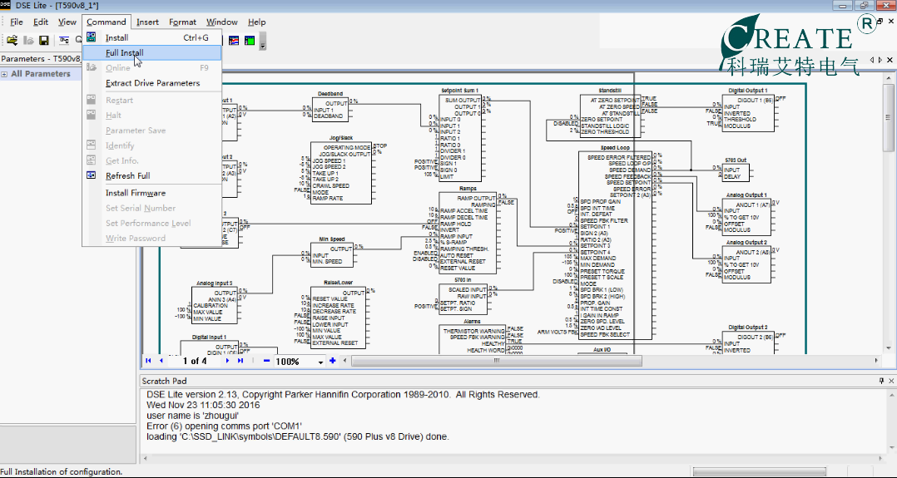The width and height of the screenshot is (897, 478).
Task: Open the Edit menu
Action: coord(41,22)
